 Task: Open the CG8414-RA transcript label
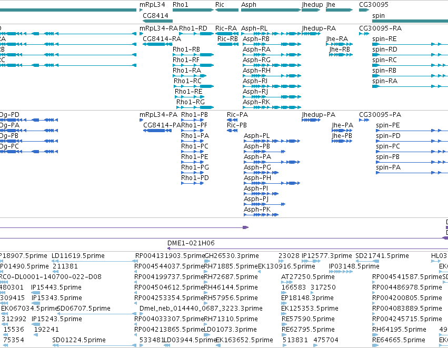coord(162,39)
